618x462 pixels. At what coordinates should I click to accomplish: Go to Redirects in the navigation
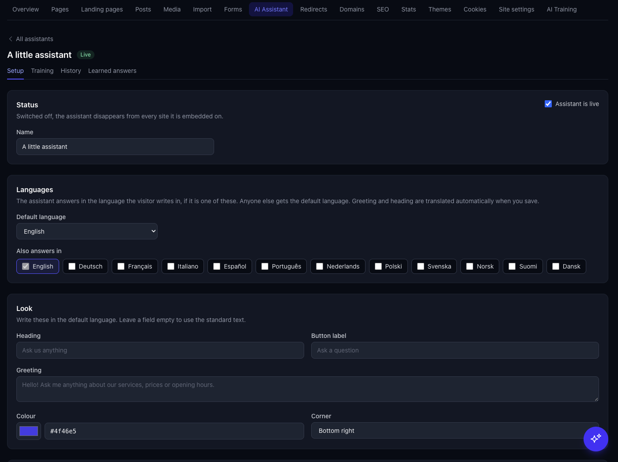[314, 9]
